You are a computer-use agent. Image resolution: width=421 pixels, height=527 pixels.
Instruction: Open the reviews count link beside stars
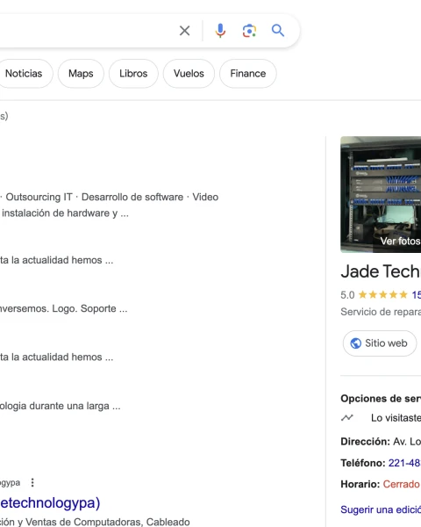(417, 295)
